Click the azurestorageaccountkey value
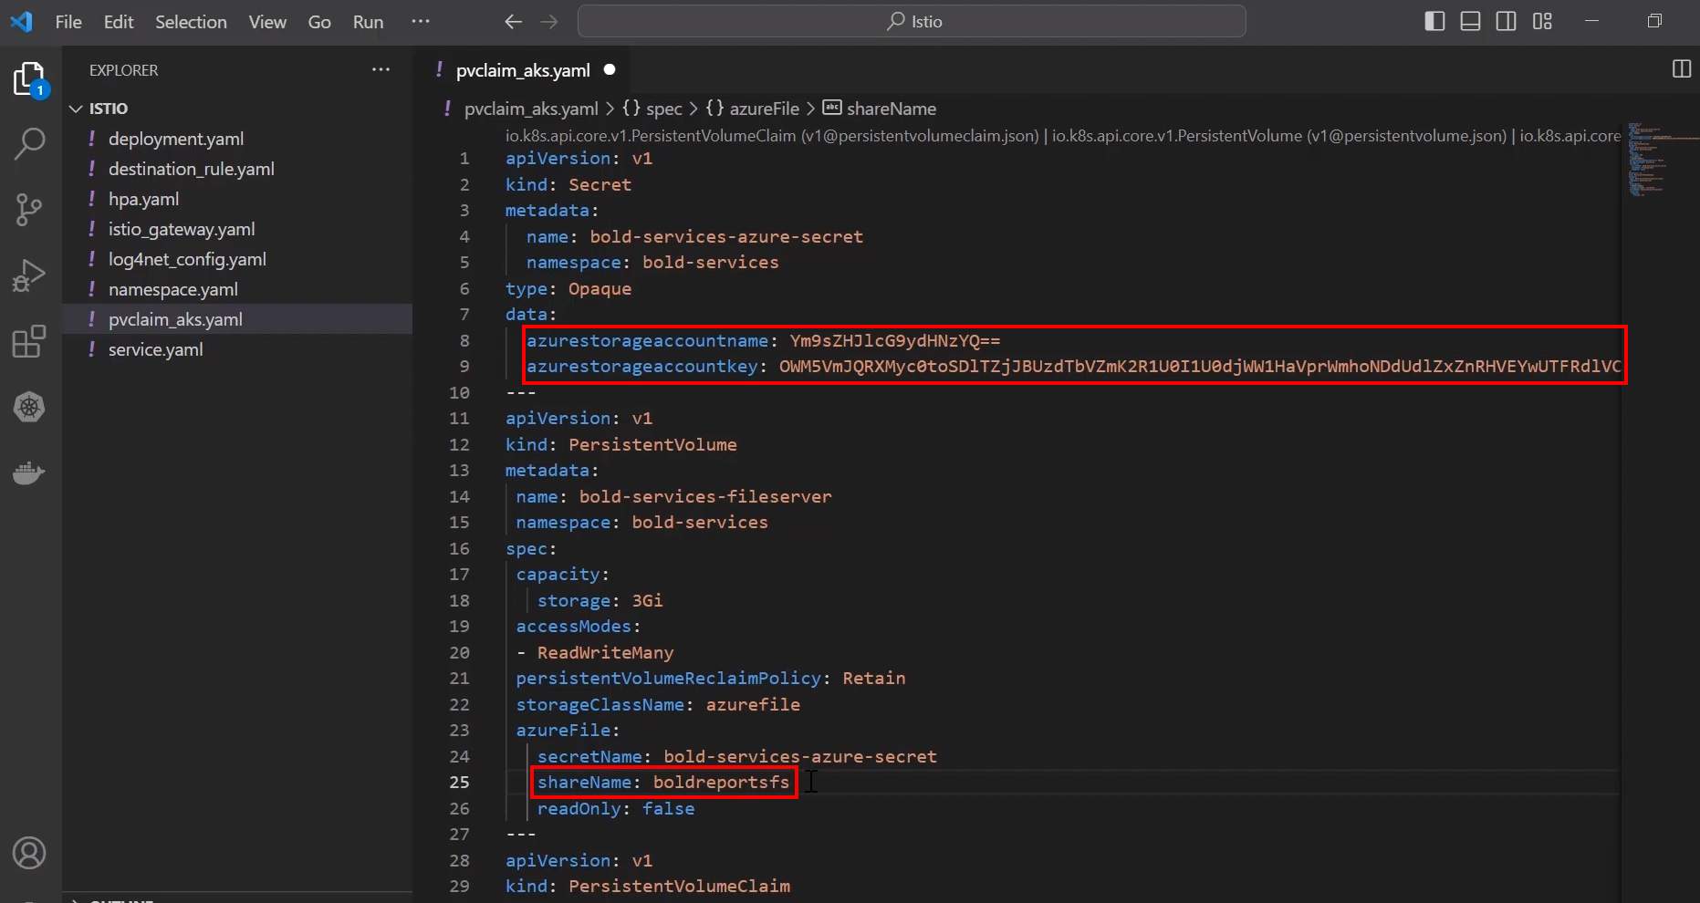The image size is (1700, 903). pyautogui.click(x=1199, y=366)
